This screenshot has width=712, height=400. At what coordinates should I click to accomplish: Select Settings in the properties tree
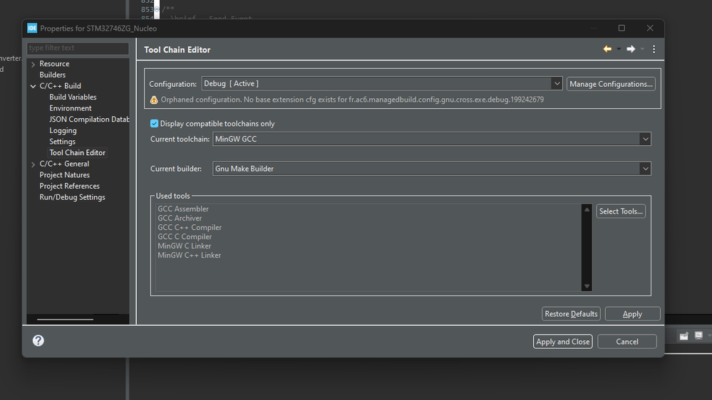point(62,142)
